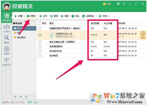
Task: Open the 快速引导 quick guide section
Action: (6, 62)
